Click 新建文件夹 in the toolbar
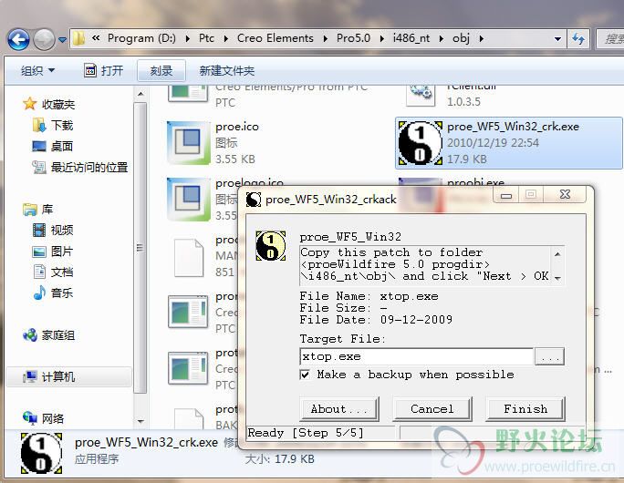Image resolution: width=624 pixels, height=483 pixels. [227, 71]
